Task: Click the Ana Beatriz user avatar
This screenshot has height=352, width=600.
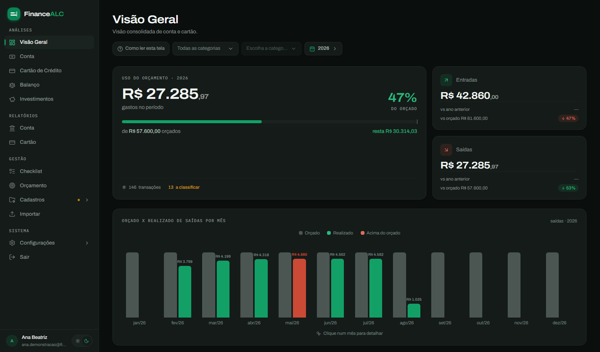Action: pyautogui.click(x=12, y=341)
